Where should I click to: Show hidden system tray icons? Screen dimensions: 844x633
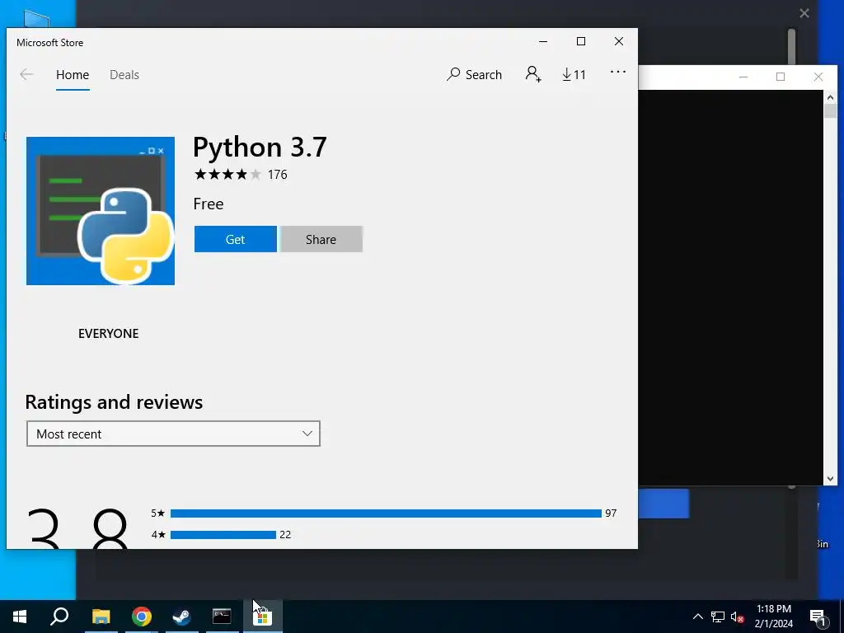pyautogui.click(x=697, y=617)
